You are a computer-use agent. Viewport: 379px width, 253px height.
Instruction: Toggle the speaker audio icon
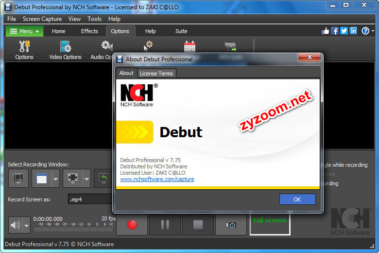(16, 225)
